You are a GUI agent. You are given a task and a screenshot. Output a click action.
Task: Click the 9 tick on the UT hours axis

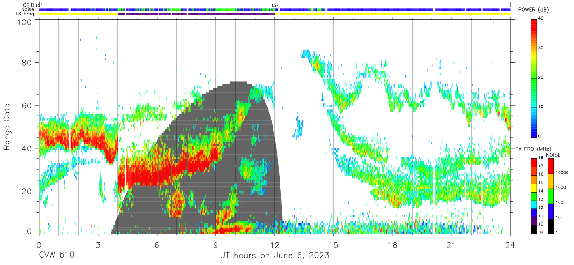click(215, 244)
